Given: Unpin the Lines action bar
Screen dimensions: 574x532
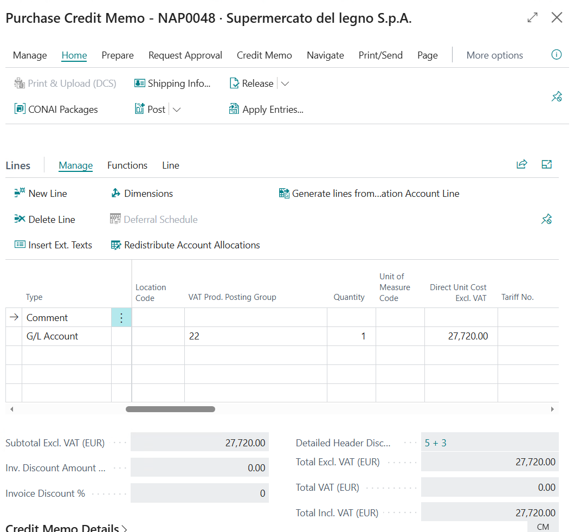Looking at the screenshot, I should [x=546, y=219].
